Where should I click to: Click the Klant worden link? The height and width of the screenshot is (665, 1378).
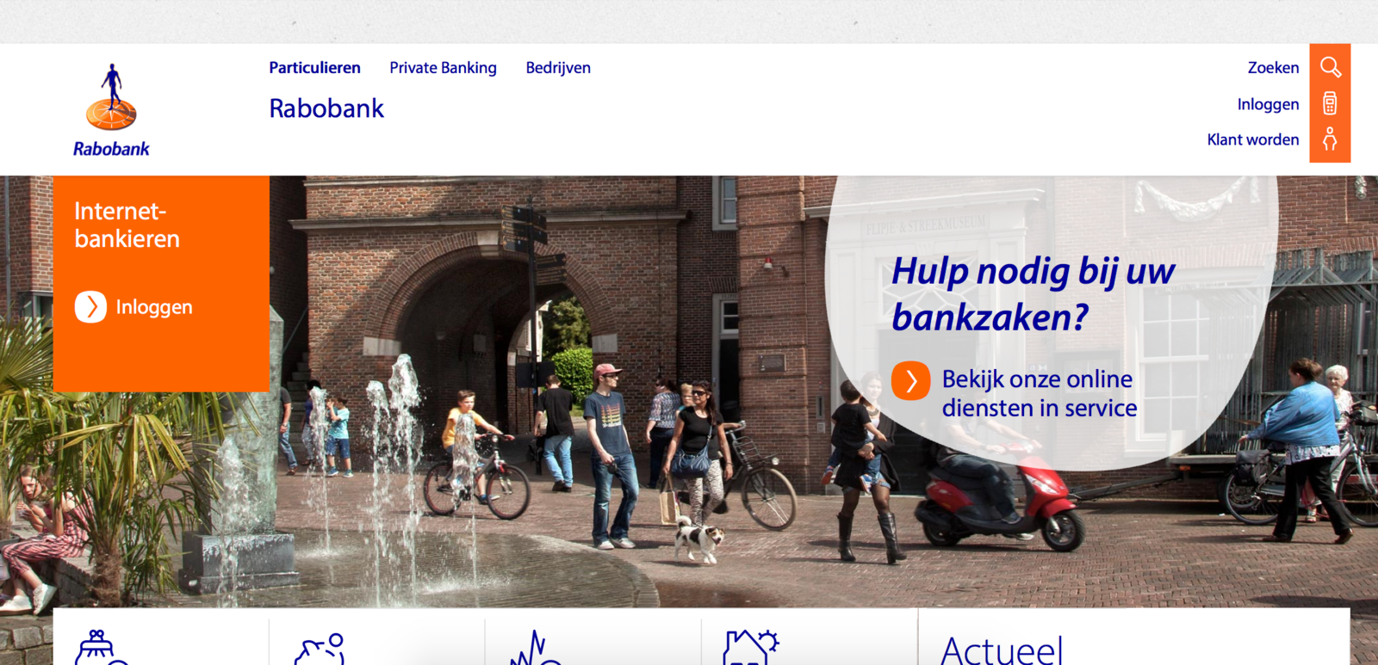[x=1253, y=139]
